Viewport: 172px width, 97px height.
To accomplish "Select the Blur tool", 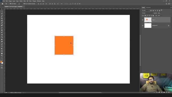I will click(2, 39).
